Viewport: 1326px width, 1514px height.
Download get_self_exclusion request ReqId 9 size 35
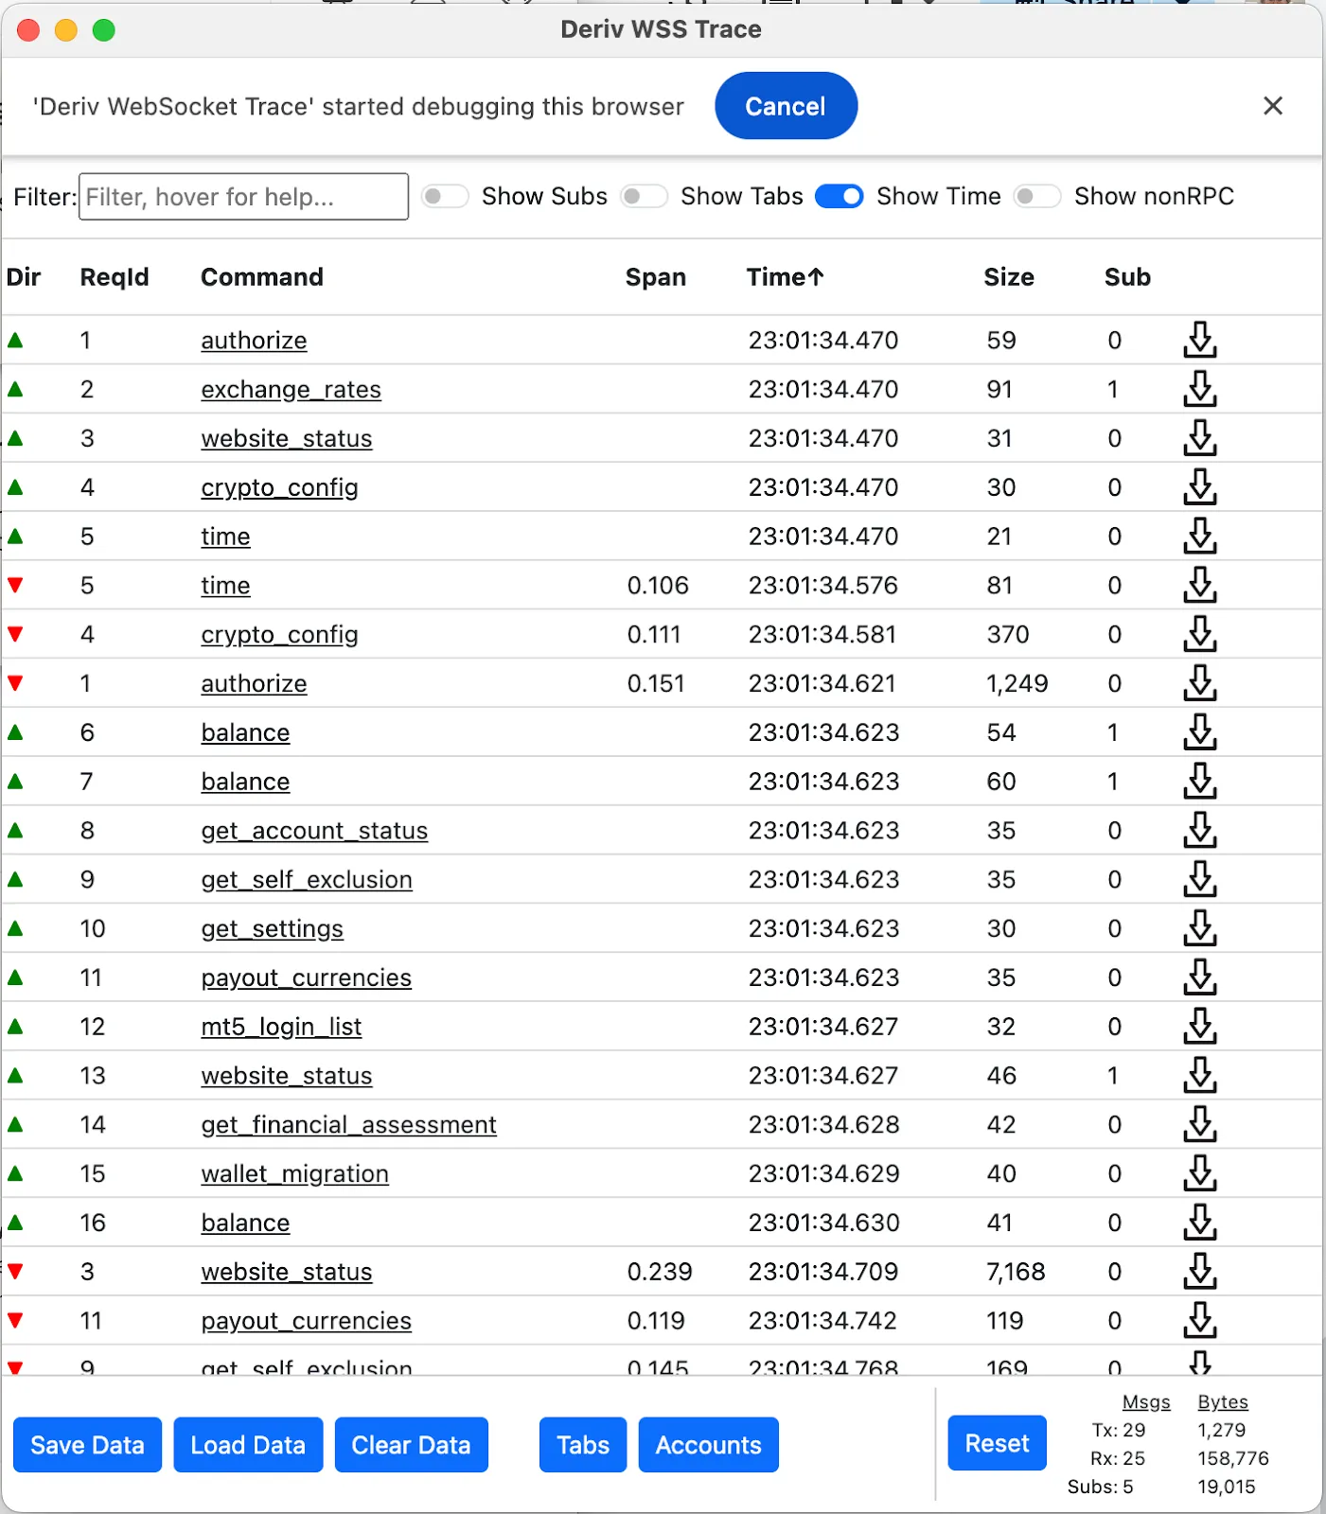pyautogui.click(x=1200, y=879)
